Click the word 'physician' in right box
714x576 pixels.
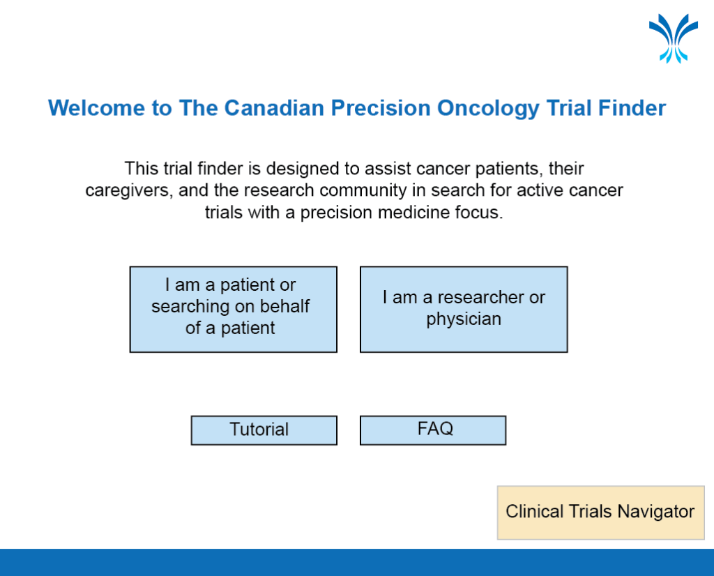coord(464,319)
